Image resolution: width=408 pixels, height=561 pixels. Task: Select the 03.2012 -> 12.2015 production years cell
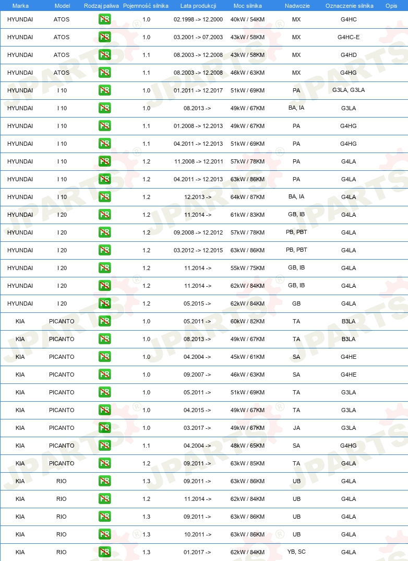[198, 250]
